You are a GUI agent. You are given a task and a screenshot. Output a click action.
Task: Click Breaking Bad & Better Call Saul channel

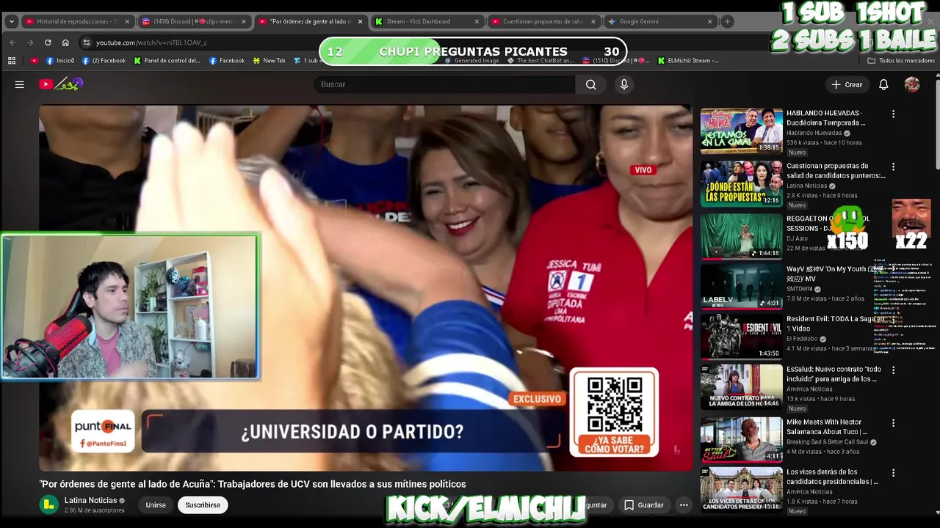coord(827,441)
